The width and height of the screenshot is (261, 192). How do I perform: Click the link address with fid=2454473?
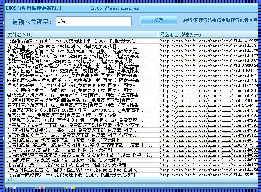click(x=209, y=105)
